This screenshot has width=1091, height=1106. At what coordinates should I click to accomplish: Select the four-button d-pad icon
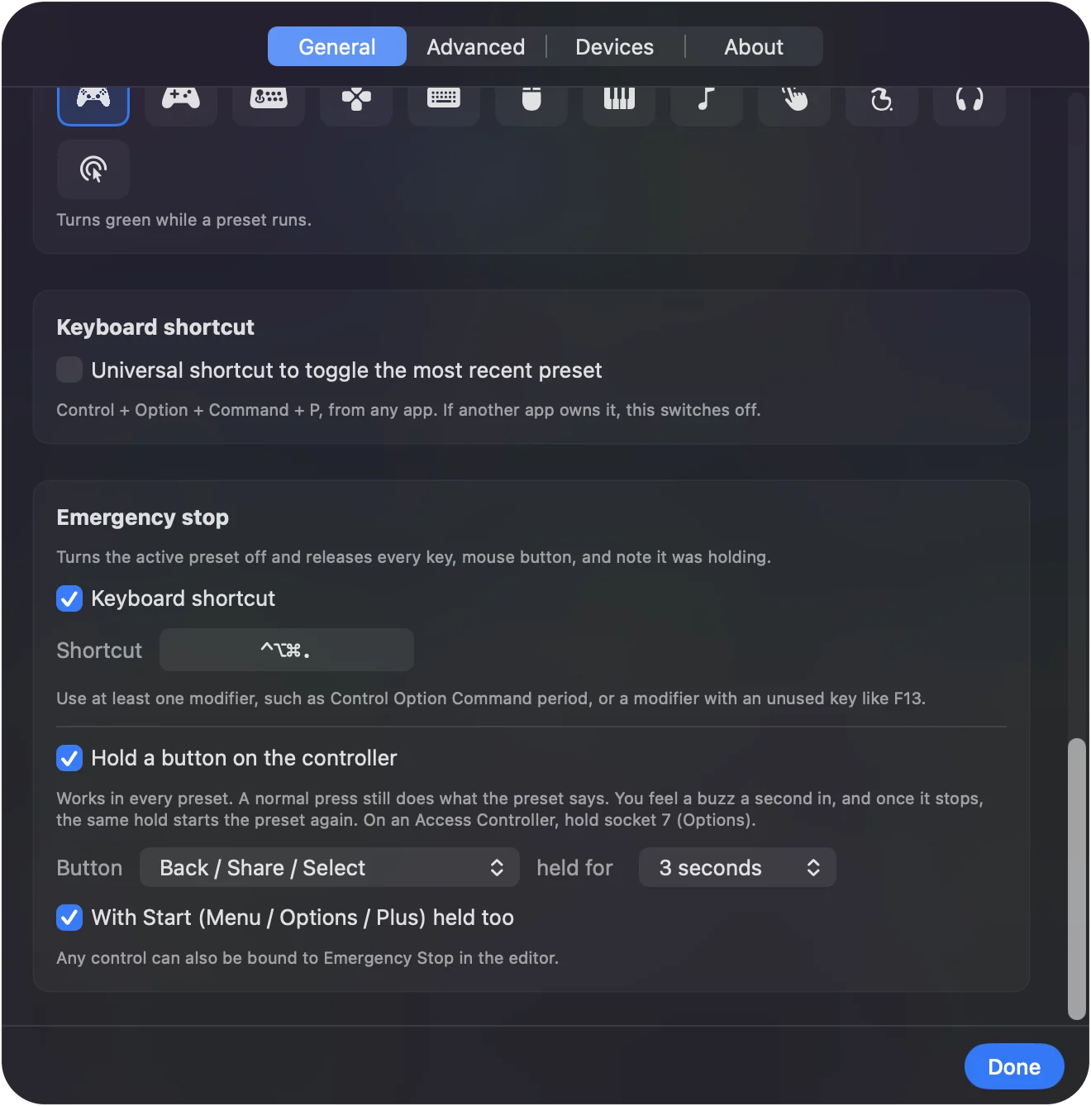[356, 105]
